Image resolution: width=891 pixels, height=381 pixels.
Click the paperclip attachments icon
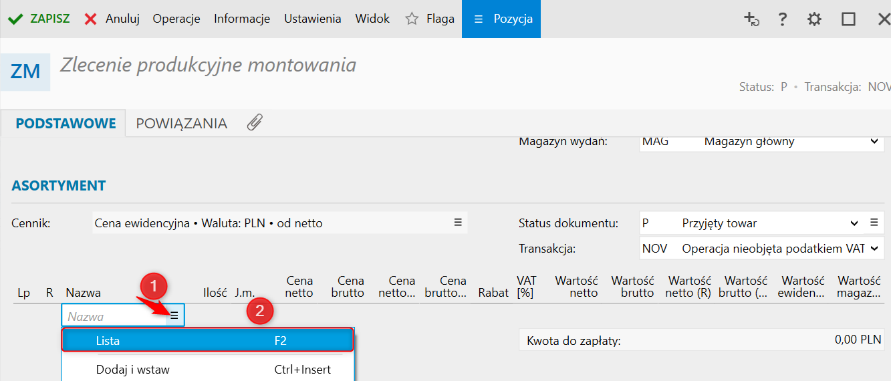tap(255, 122)
